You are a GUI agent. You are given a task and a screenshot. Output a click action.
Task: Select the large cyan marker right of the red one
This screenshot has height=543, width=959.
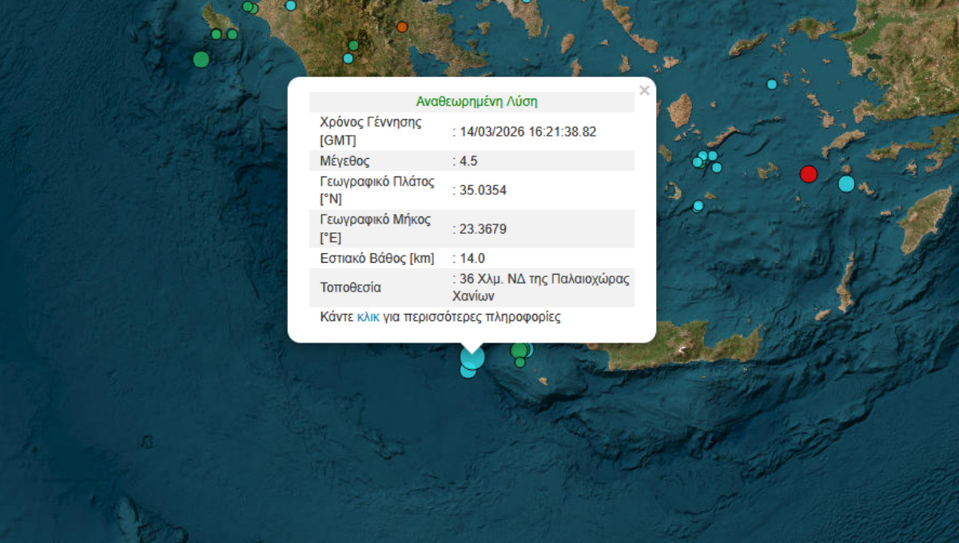[x=846, y=184]
